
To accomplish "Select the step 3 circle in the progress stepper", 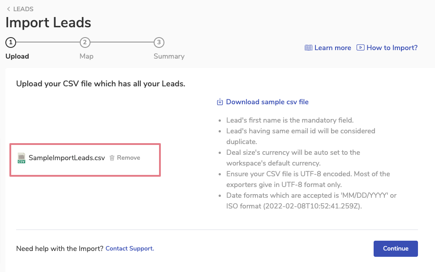I will tap(159, 43).
